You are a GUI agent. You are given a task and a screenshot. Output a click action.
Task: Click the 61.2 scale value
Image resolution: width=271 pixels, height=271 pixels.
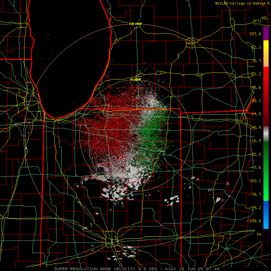pyautogui.click(x=256, y=74)
